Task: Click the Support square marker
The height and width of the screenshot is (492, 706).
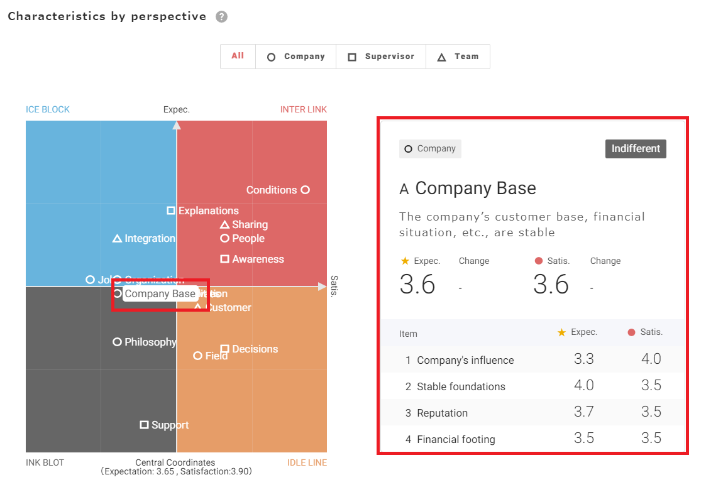Action: pos(144,425)
